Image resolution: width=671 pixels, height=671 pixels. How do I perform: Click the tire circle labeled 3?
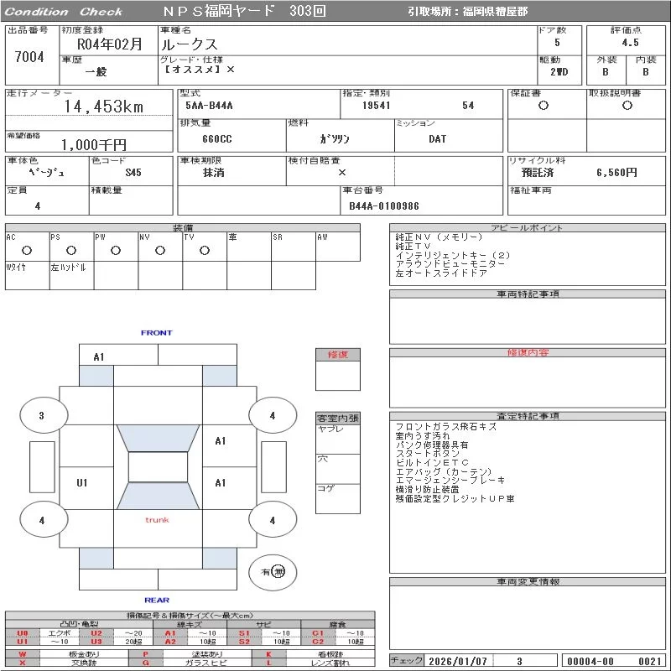pos(41,415)
